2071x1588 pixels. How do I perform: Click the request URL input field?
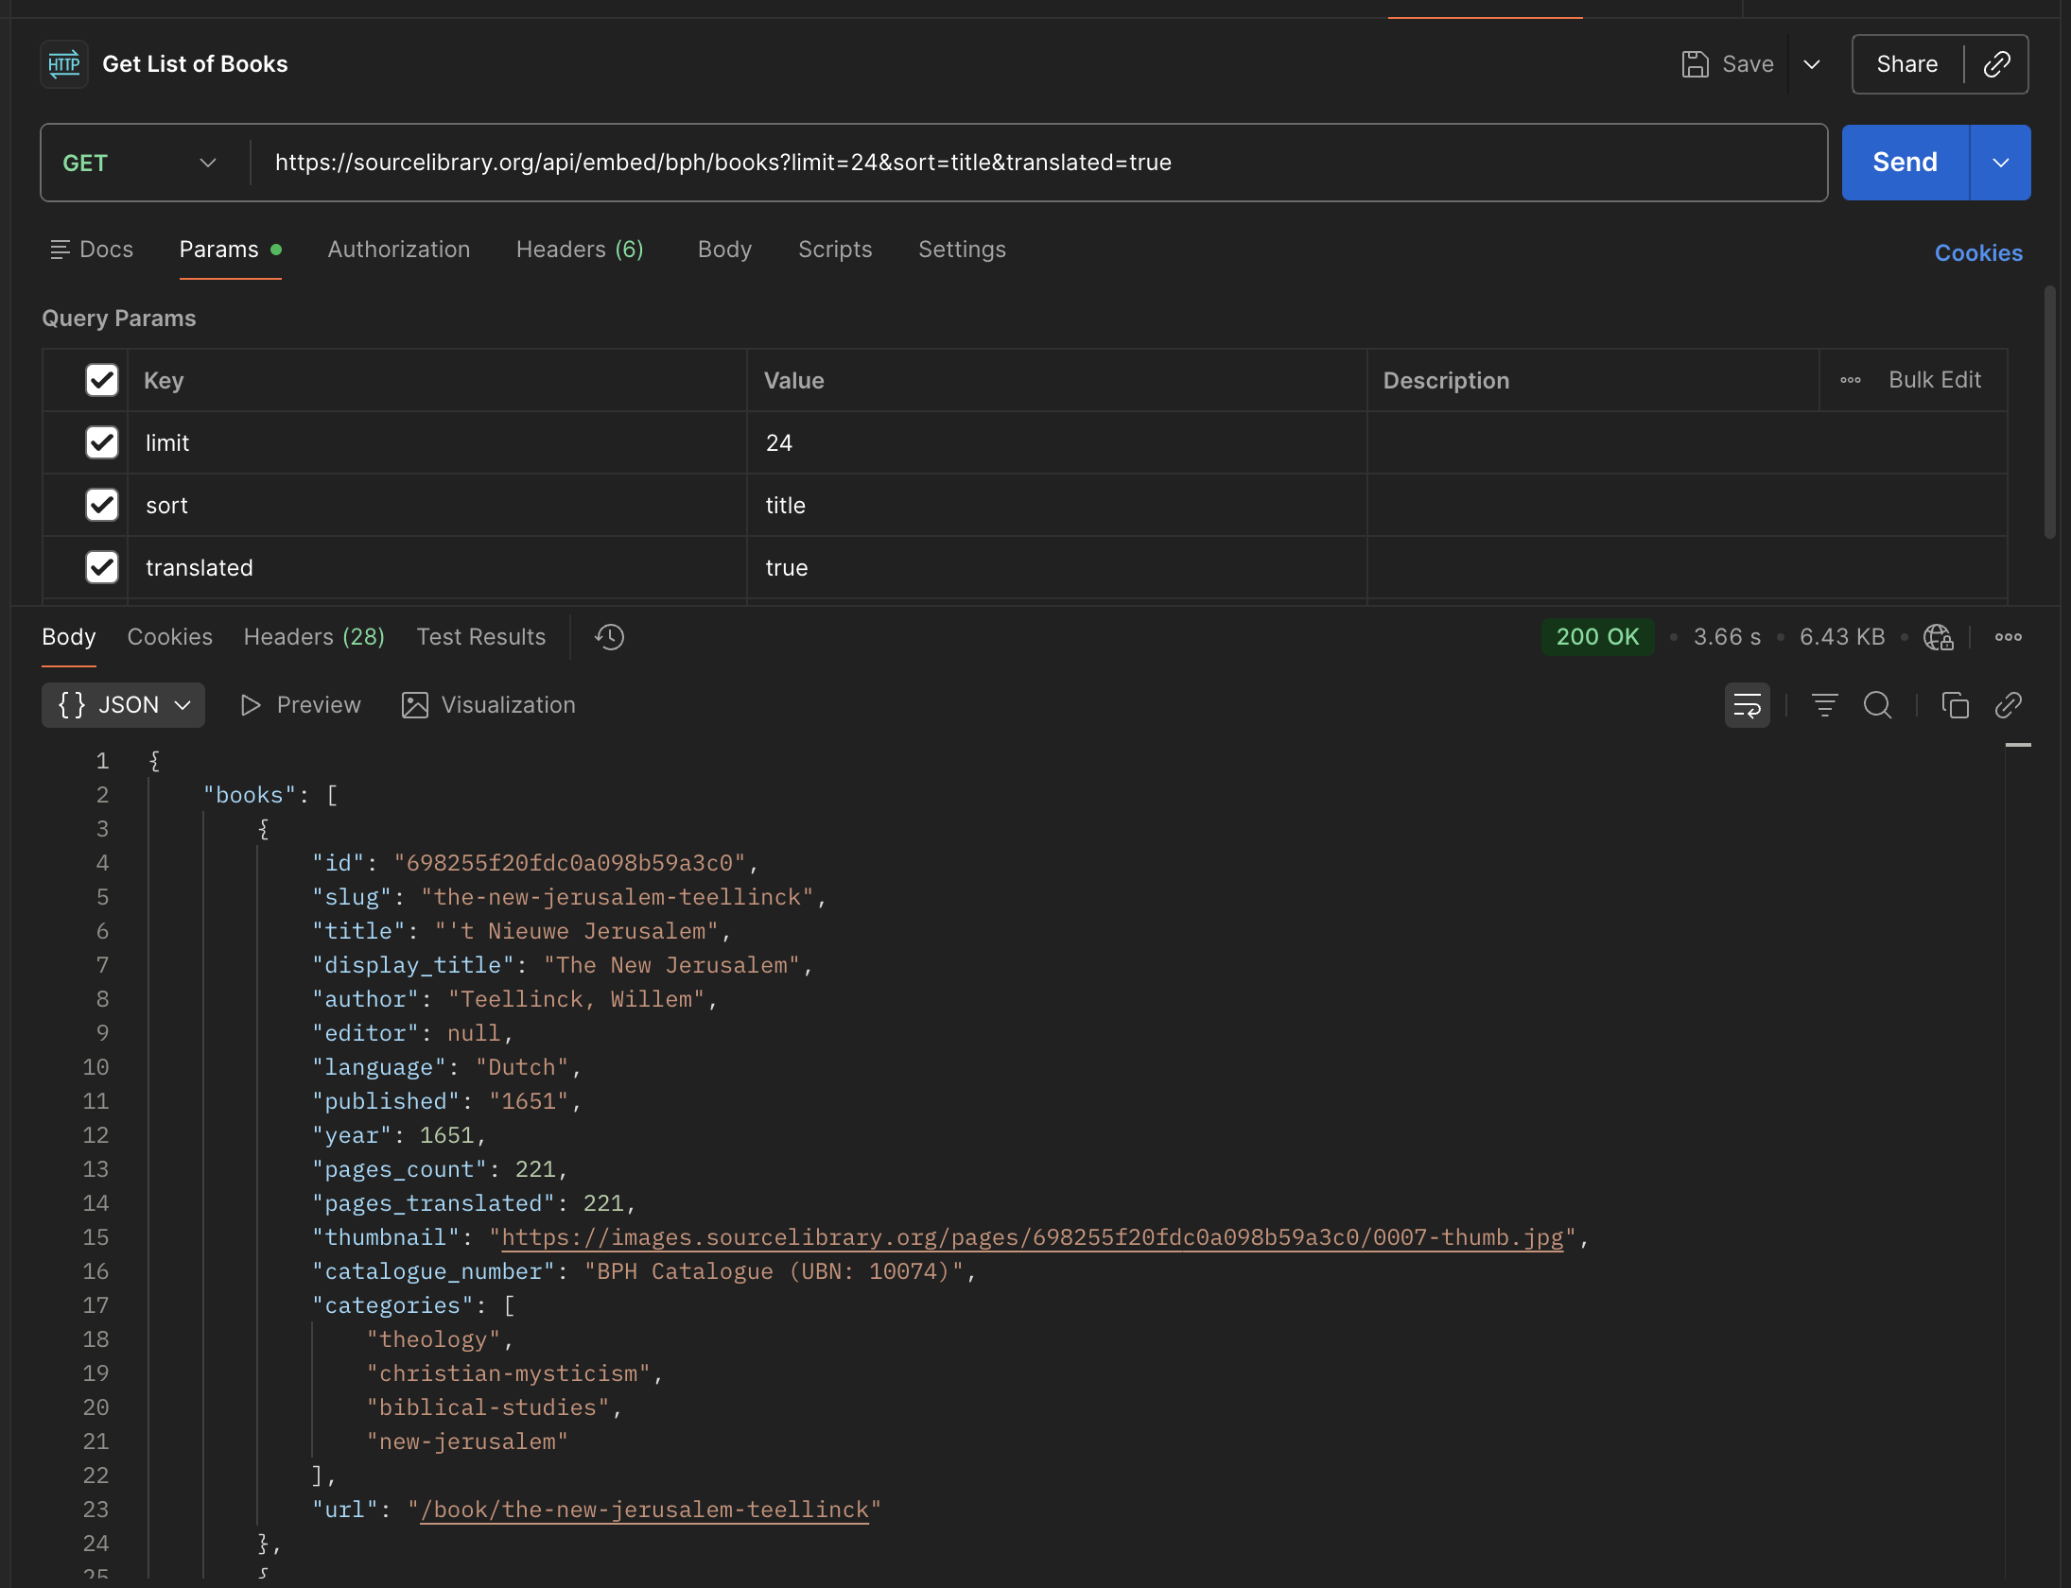[1037, 163]
